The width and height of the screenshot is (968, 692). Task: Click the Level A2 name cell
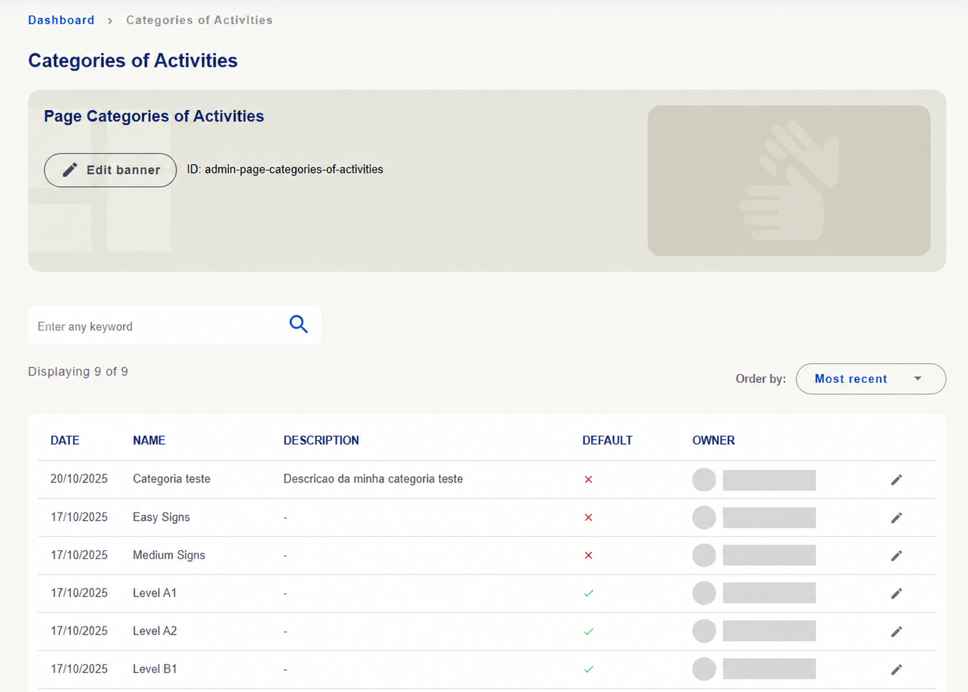pos(155,631)
